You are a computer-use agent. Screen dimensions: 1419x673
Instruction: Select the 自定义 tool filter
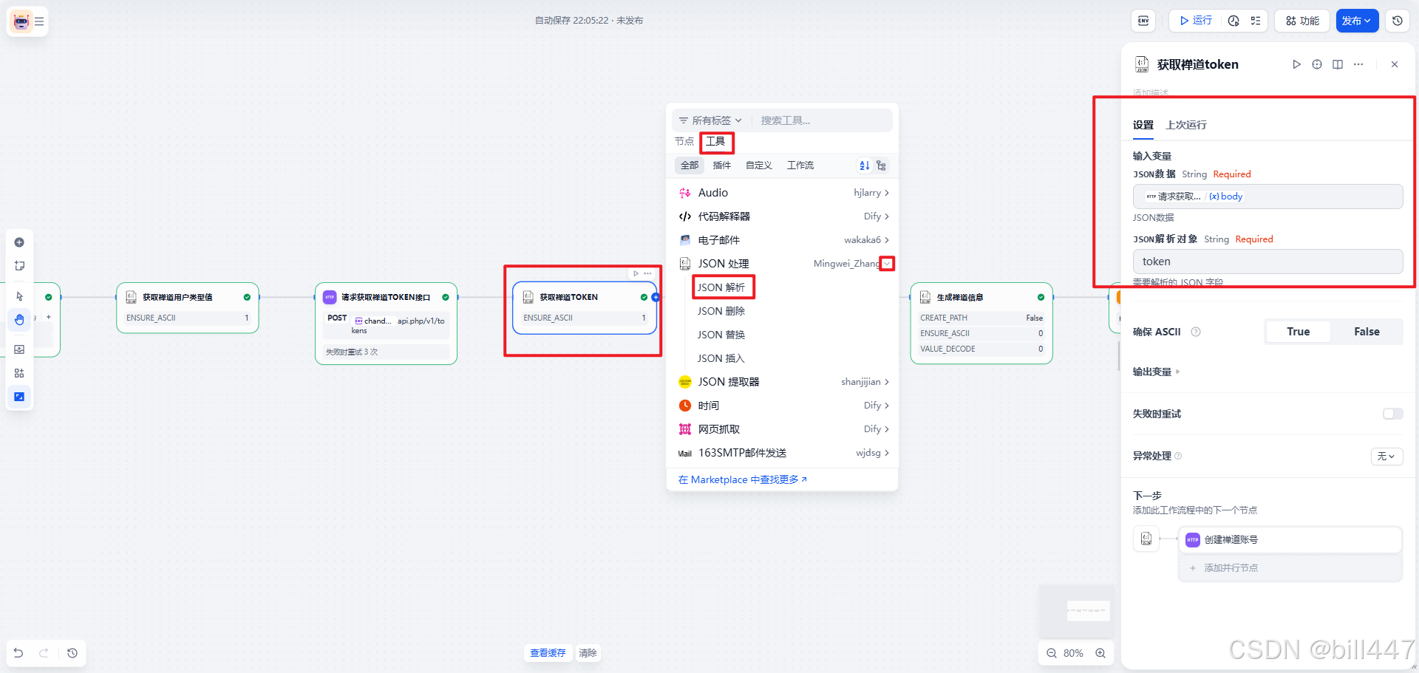click(759, 165)
